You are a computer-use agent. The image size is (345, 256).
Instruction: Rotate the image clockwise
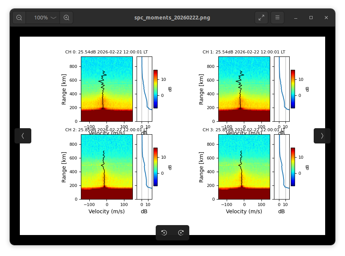pos(181,233)
